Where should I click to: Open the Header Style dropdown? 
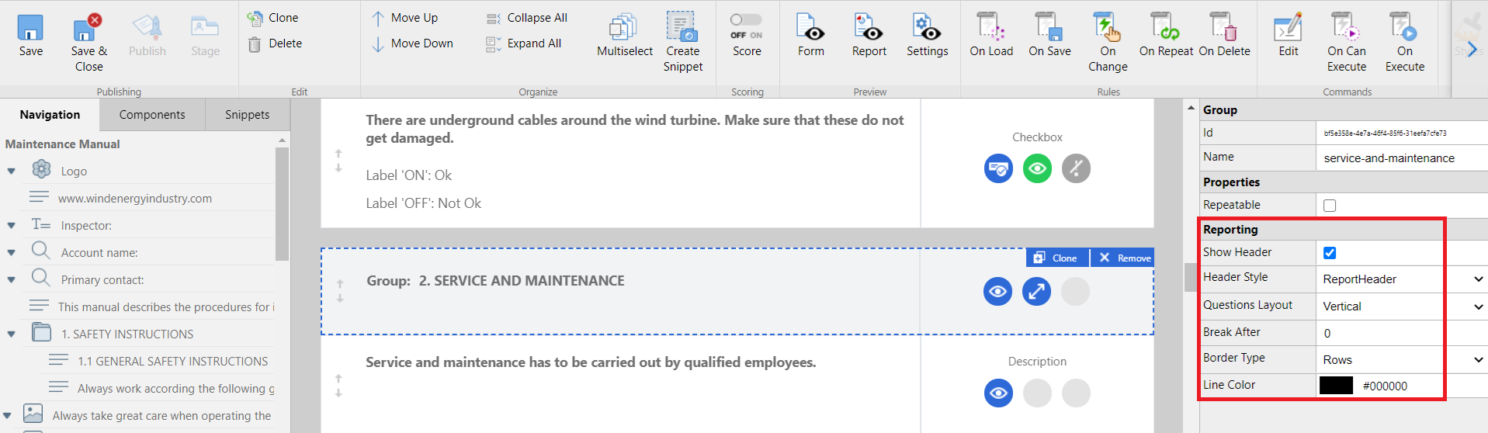tap(1400, 279)
